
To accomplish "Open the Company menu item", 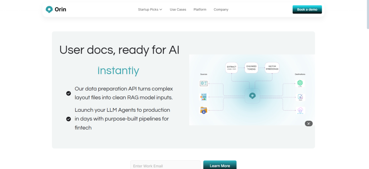I will coord(221,10).
